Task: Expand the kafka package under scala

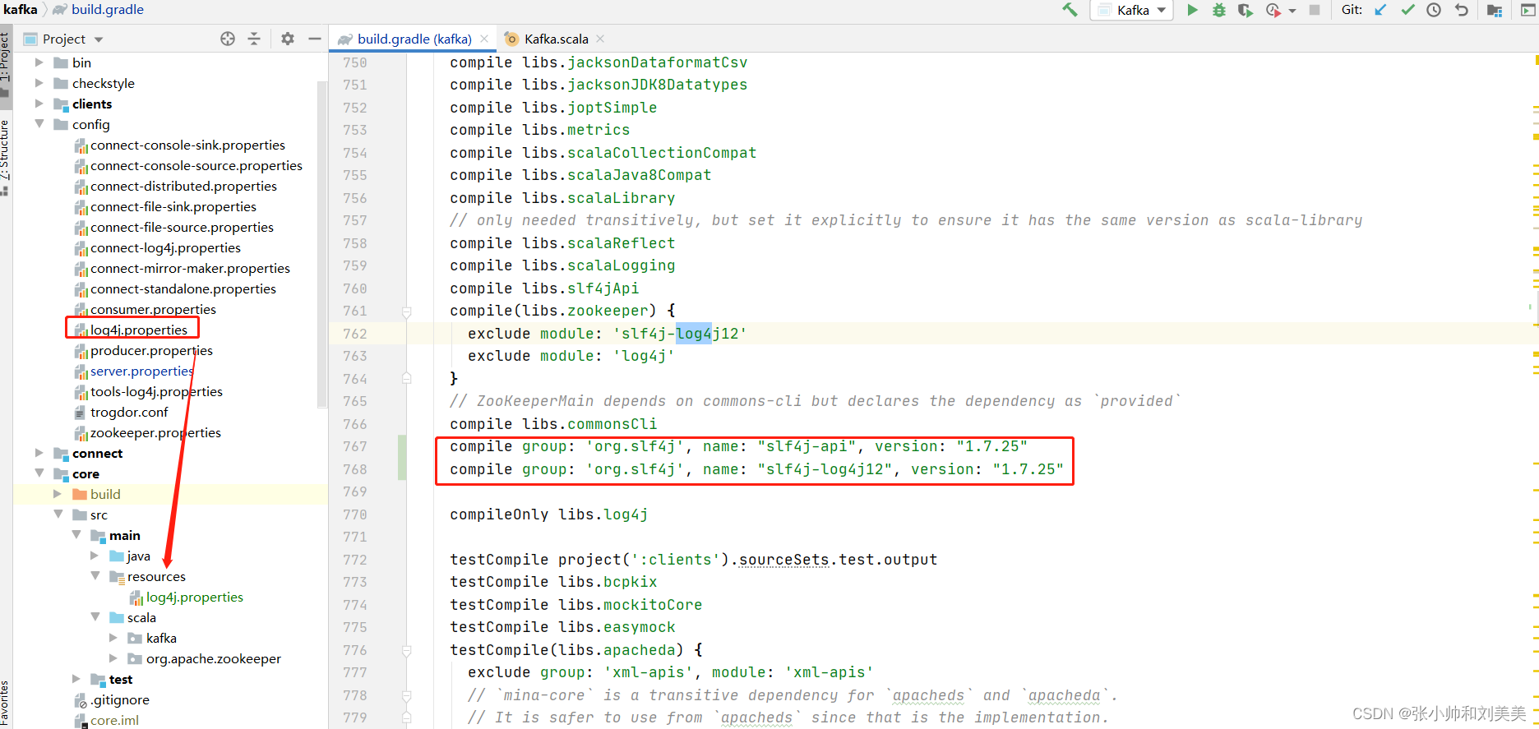Action: (x=113, y=638)
